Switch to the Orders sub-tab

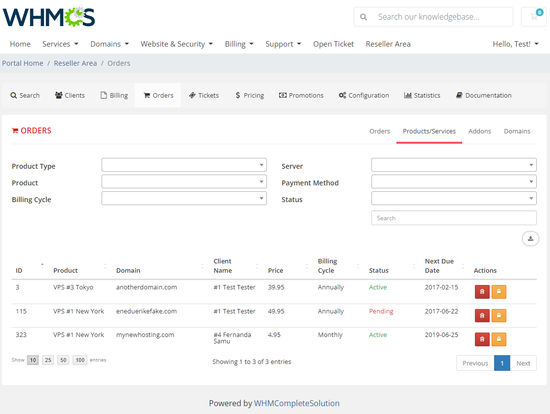point(380,131)
